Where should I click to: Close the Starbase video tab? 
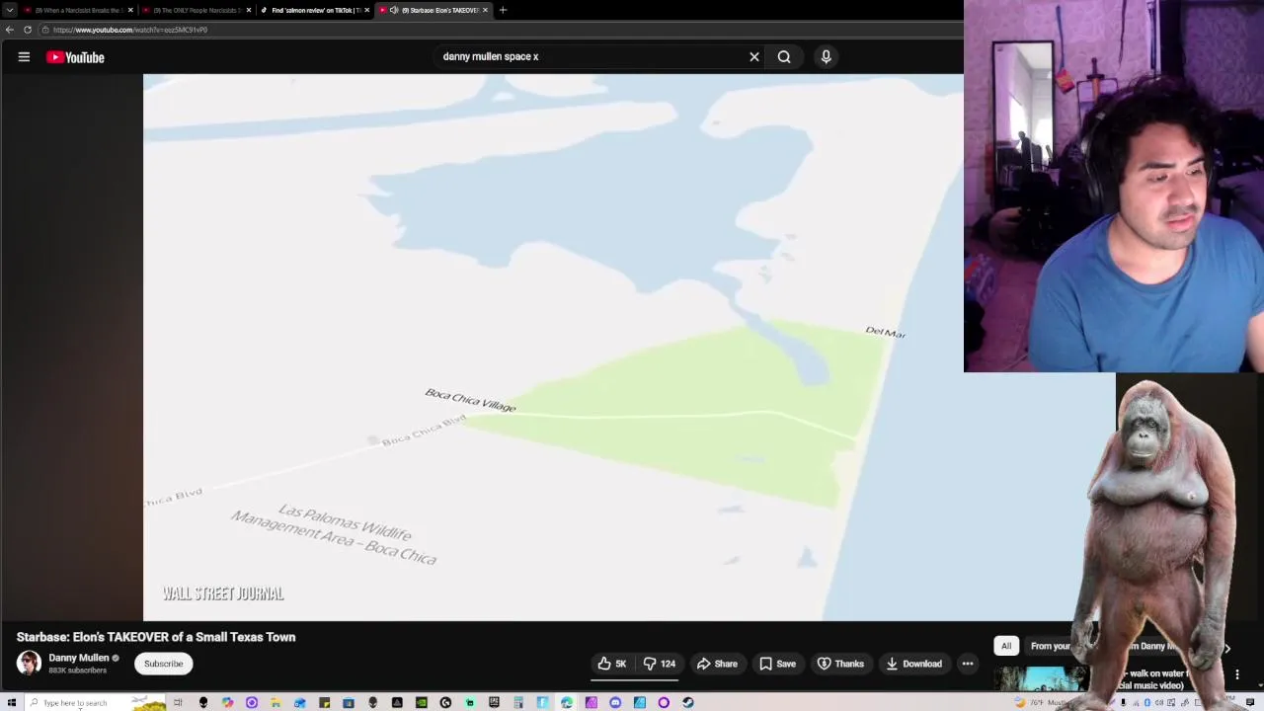(x=485, y=10)
